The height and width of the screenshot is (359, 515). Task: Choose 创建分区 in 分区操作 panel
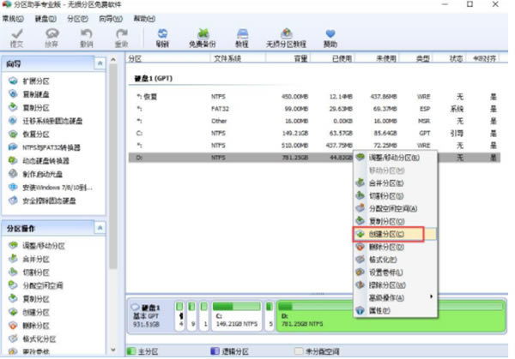(29, 313)
